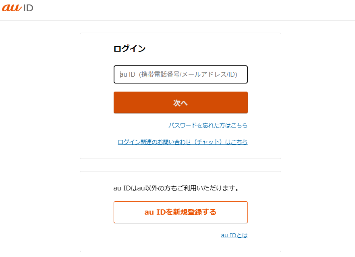This screenshot has height=257, width=355.
Task: Click the ログイン heading area input below it
Action: tap(181, 74)
